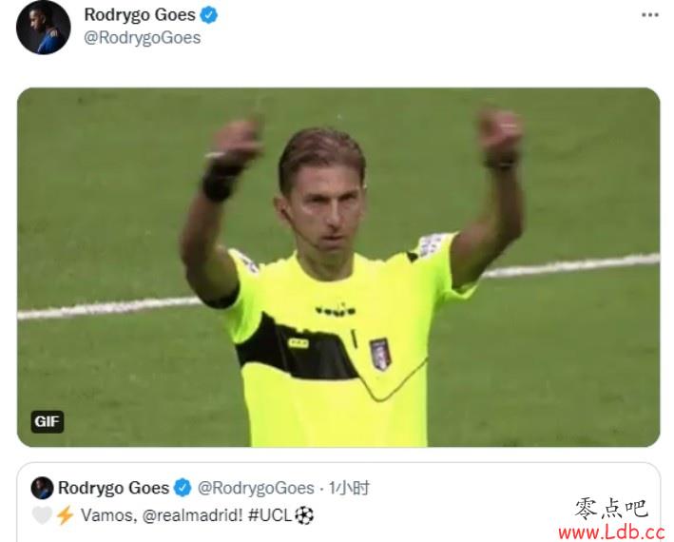Image resolution: width=674 pixels, height=542 pixels.
Task: Click the soccer ball emoji after #UCL
Action: [x=304, y=515]
